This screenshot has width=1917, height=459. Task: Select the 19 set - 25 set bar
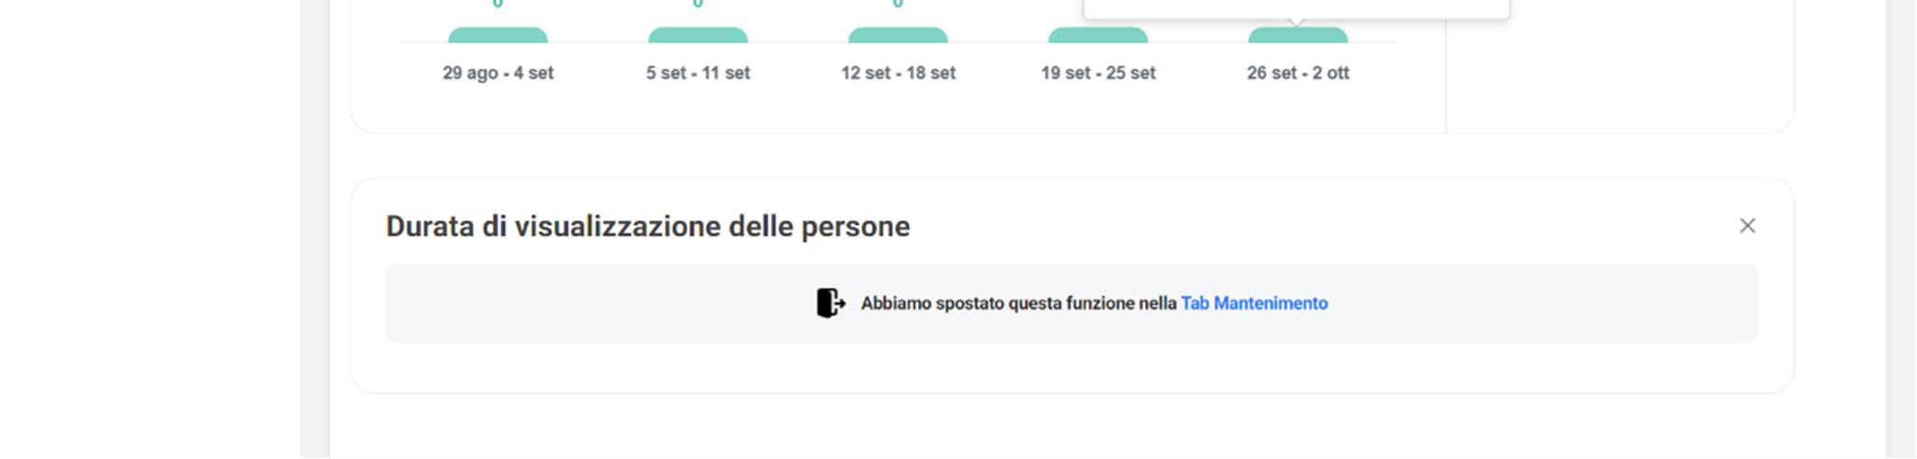click(x=1098, y=35)
